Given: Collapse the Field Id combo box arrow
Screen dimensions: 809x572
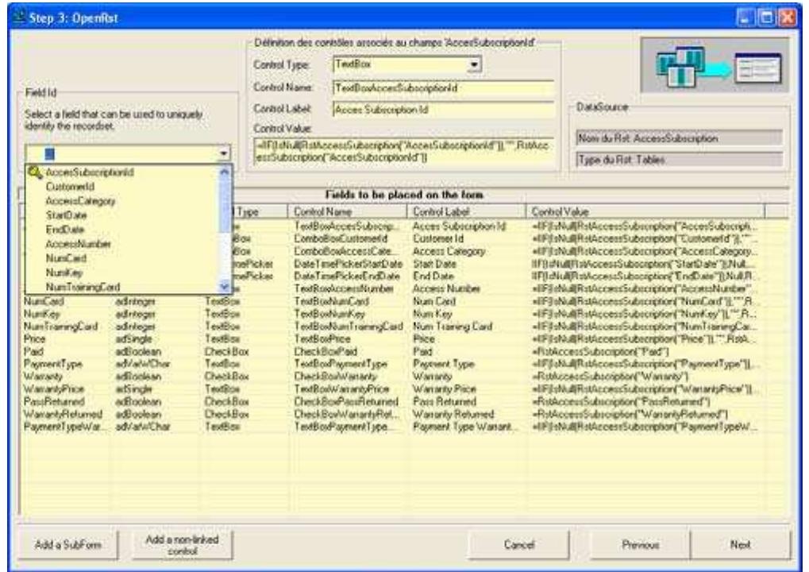Looking at the screenshot, I should tap(224, 156).
